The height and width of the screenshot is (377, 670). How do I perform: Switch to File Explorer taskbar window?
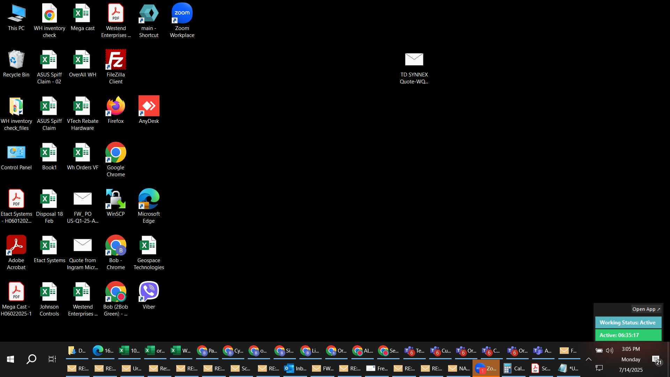coord(77,350)
